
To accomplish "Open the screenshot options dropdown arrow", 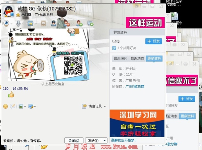I will [x=35, y=106].
